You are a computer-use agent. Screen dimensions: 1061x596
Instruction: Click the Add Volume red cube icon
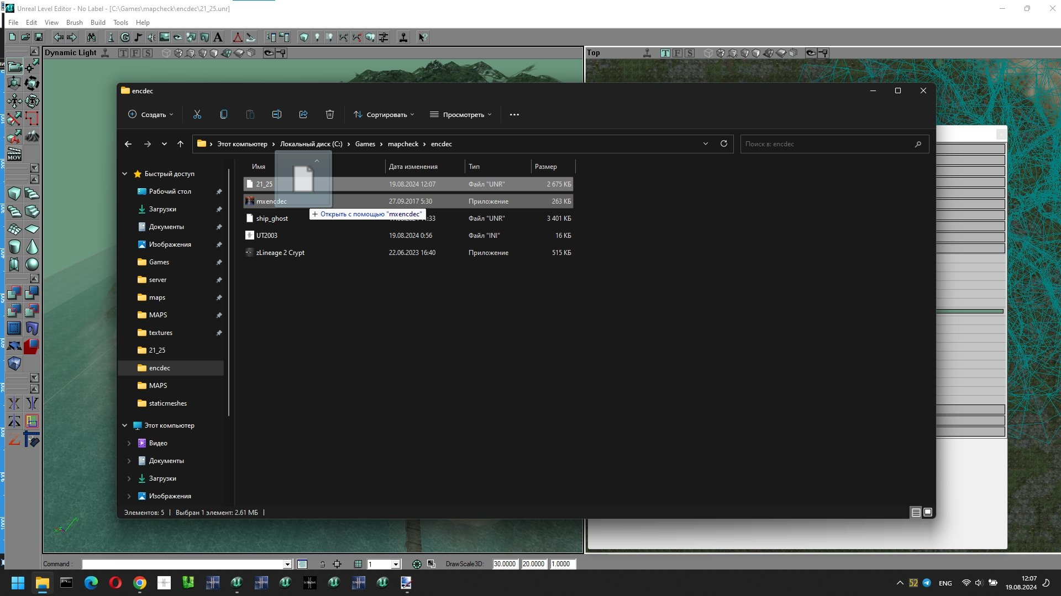click(x=32, y=346)
